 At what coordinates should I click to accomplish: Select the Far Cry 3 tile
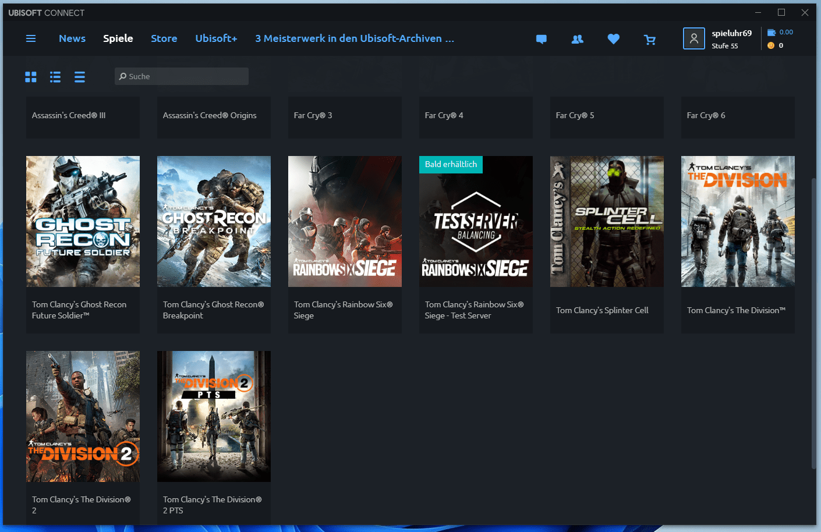pos(345,117)
